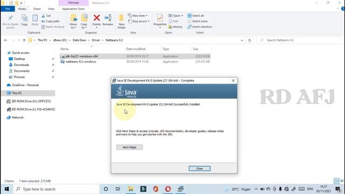Click Driver breadcrumb in address bar
The width and height of the screenshot is (345, 194).
(96, 40)
